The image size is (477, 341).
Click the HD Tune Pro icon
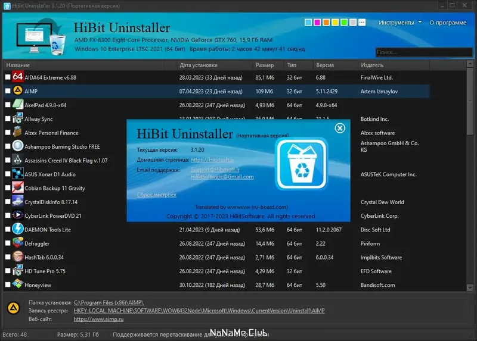point(18,270)
